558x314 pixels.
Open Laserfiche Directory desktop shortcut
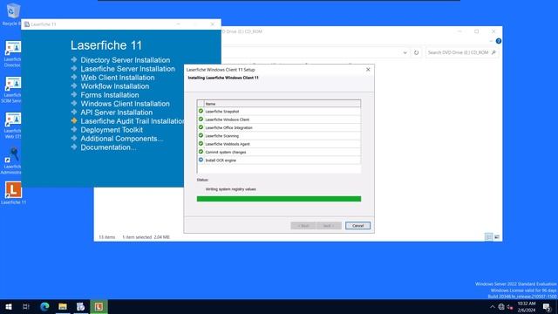click(x=12, y=53)
